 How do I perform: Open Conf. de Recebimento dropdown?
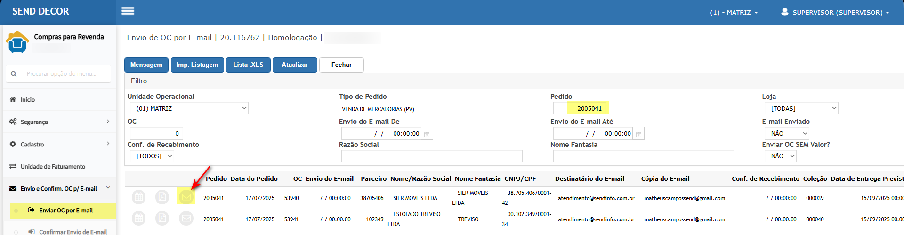(152, 156)
